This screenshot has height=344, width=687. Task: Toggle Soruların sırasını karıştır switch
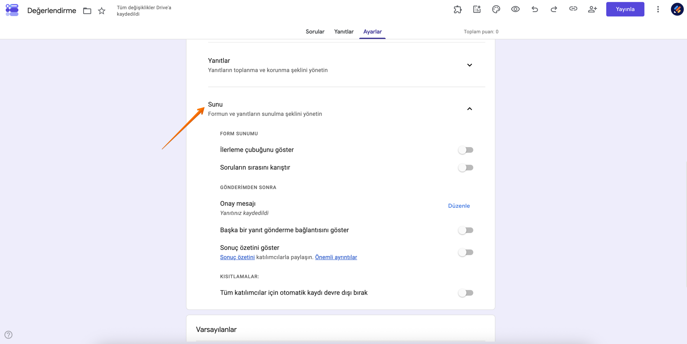tap(466, 168)
